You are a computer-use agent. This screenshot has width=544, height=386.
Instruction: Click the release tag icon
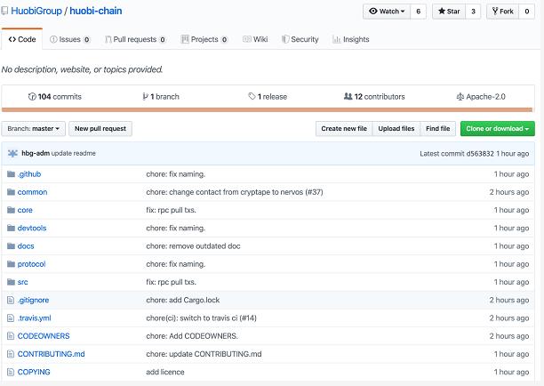252,96
